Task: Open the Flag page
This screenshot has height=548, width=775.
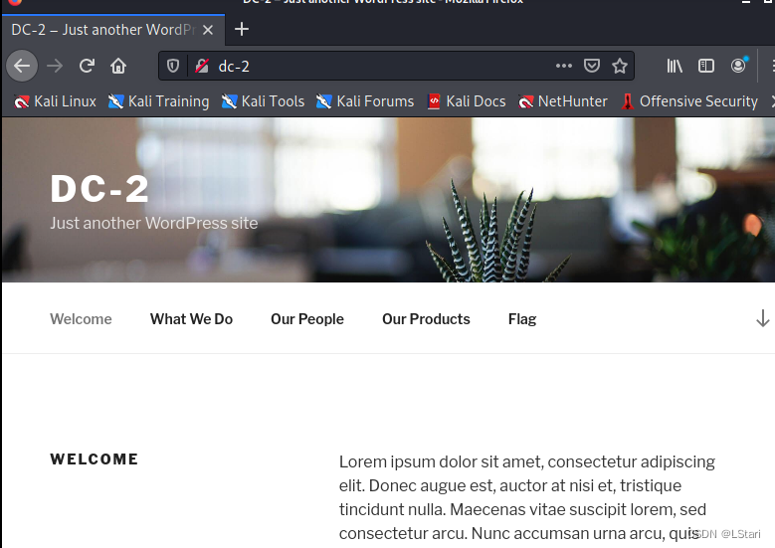Action: pos(522,319)
